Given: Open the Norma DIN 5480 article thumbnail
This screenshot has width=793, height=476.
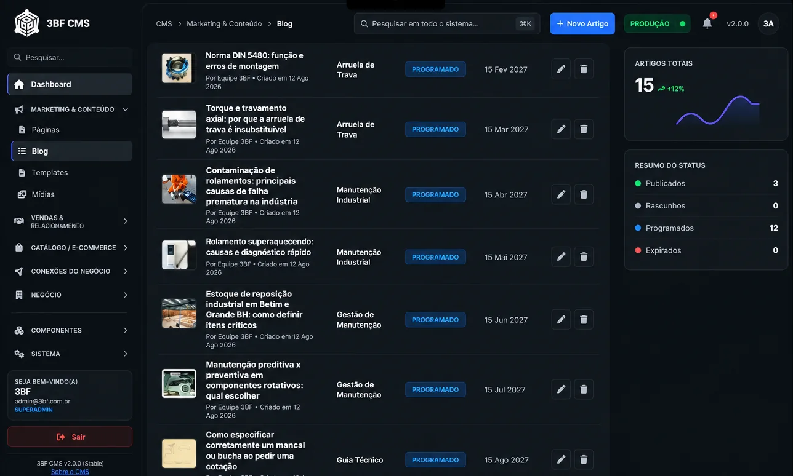Looking at the screenshot, I should pos(179,68).
